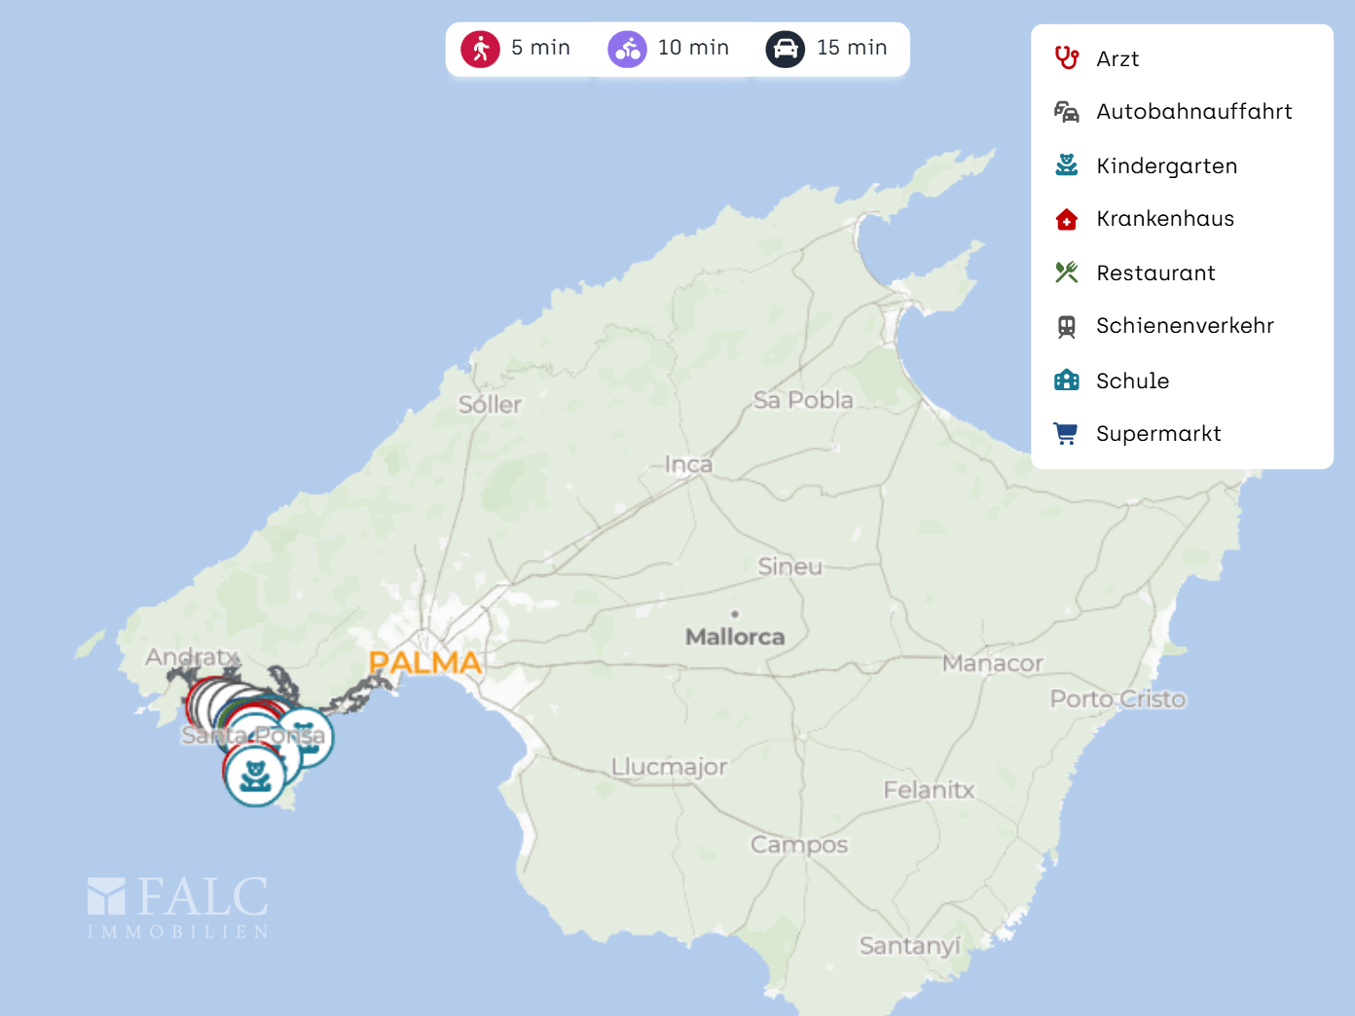Screen dimensions: 1355x1016
Task: Open the lowest kindergarten marker on map
Action: 255,776
